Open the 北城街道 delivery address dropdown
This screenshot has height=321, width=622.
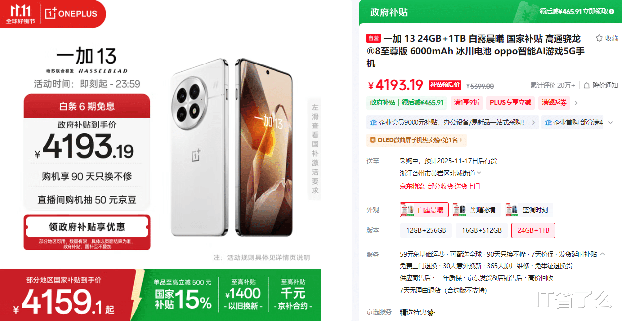click(479, 173)
